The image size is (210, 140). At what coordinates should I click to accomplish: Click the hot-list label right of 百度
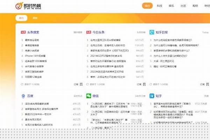[x=78, y=96]
